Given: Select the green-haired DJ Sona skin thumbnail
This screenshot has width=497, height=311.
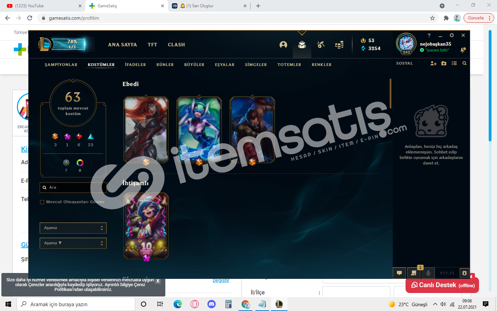Looking at the screenshot, I should 199,130.
